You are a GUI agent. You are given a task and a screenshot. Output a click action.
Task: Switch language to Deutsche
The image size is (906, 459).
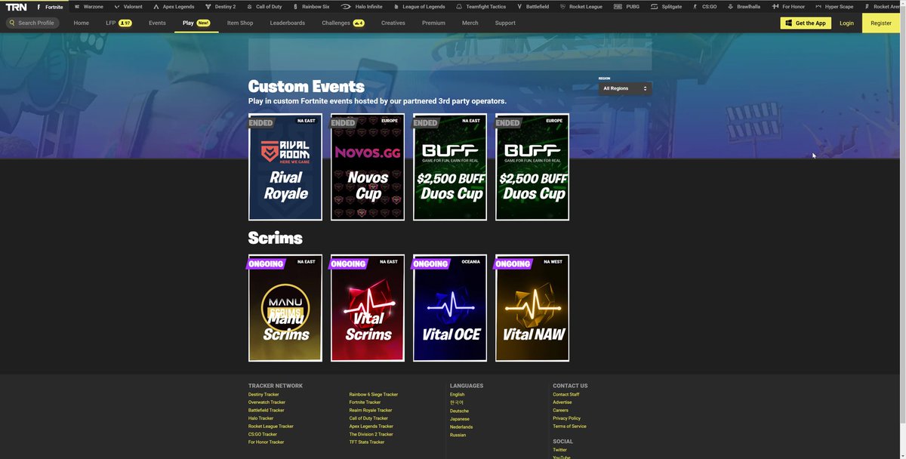point(459,411)
